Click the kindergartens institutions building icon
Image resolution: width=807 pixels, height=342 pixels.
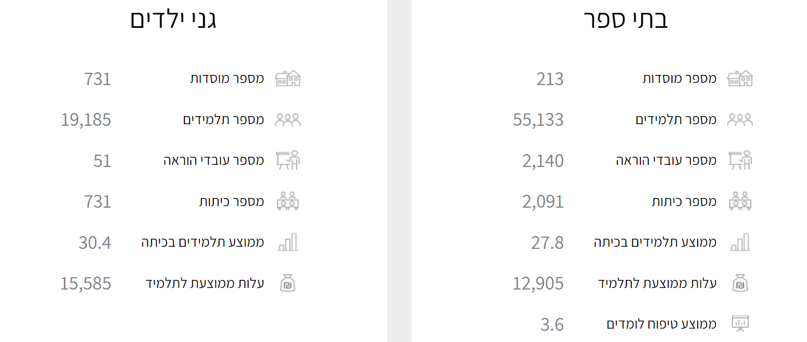[288, 79]
